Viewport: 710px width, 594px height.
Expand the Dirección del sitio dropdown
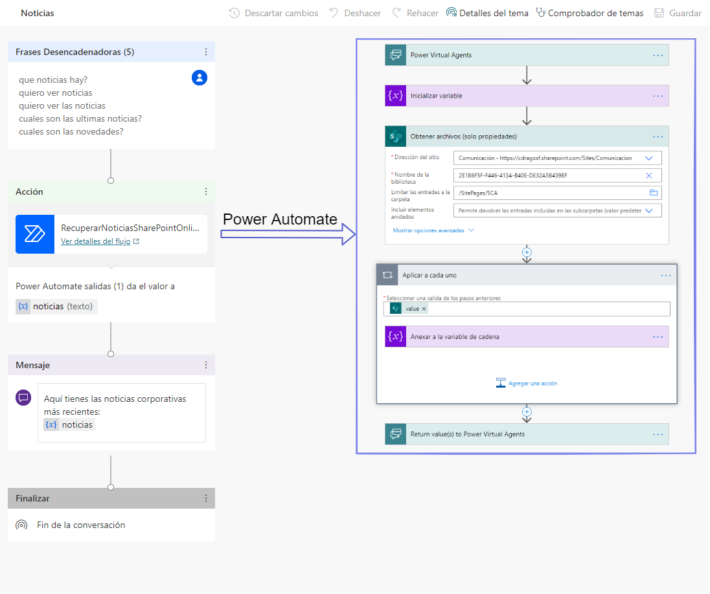coord(649,158)
